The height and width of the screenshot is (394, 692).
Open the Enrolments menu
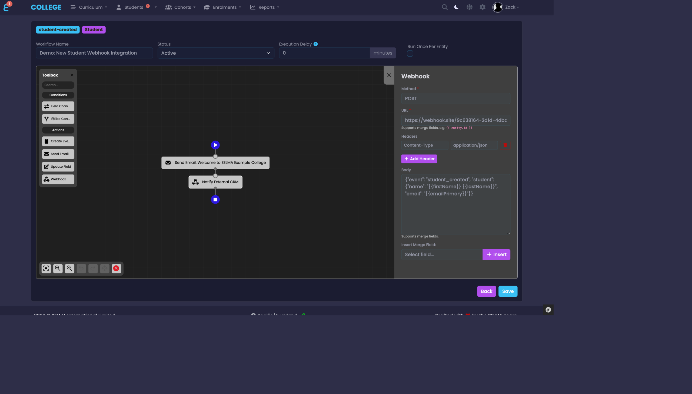(222, 7)
